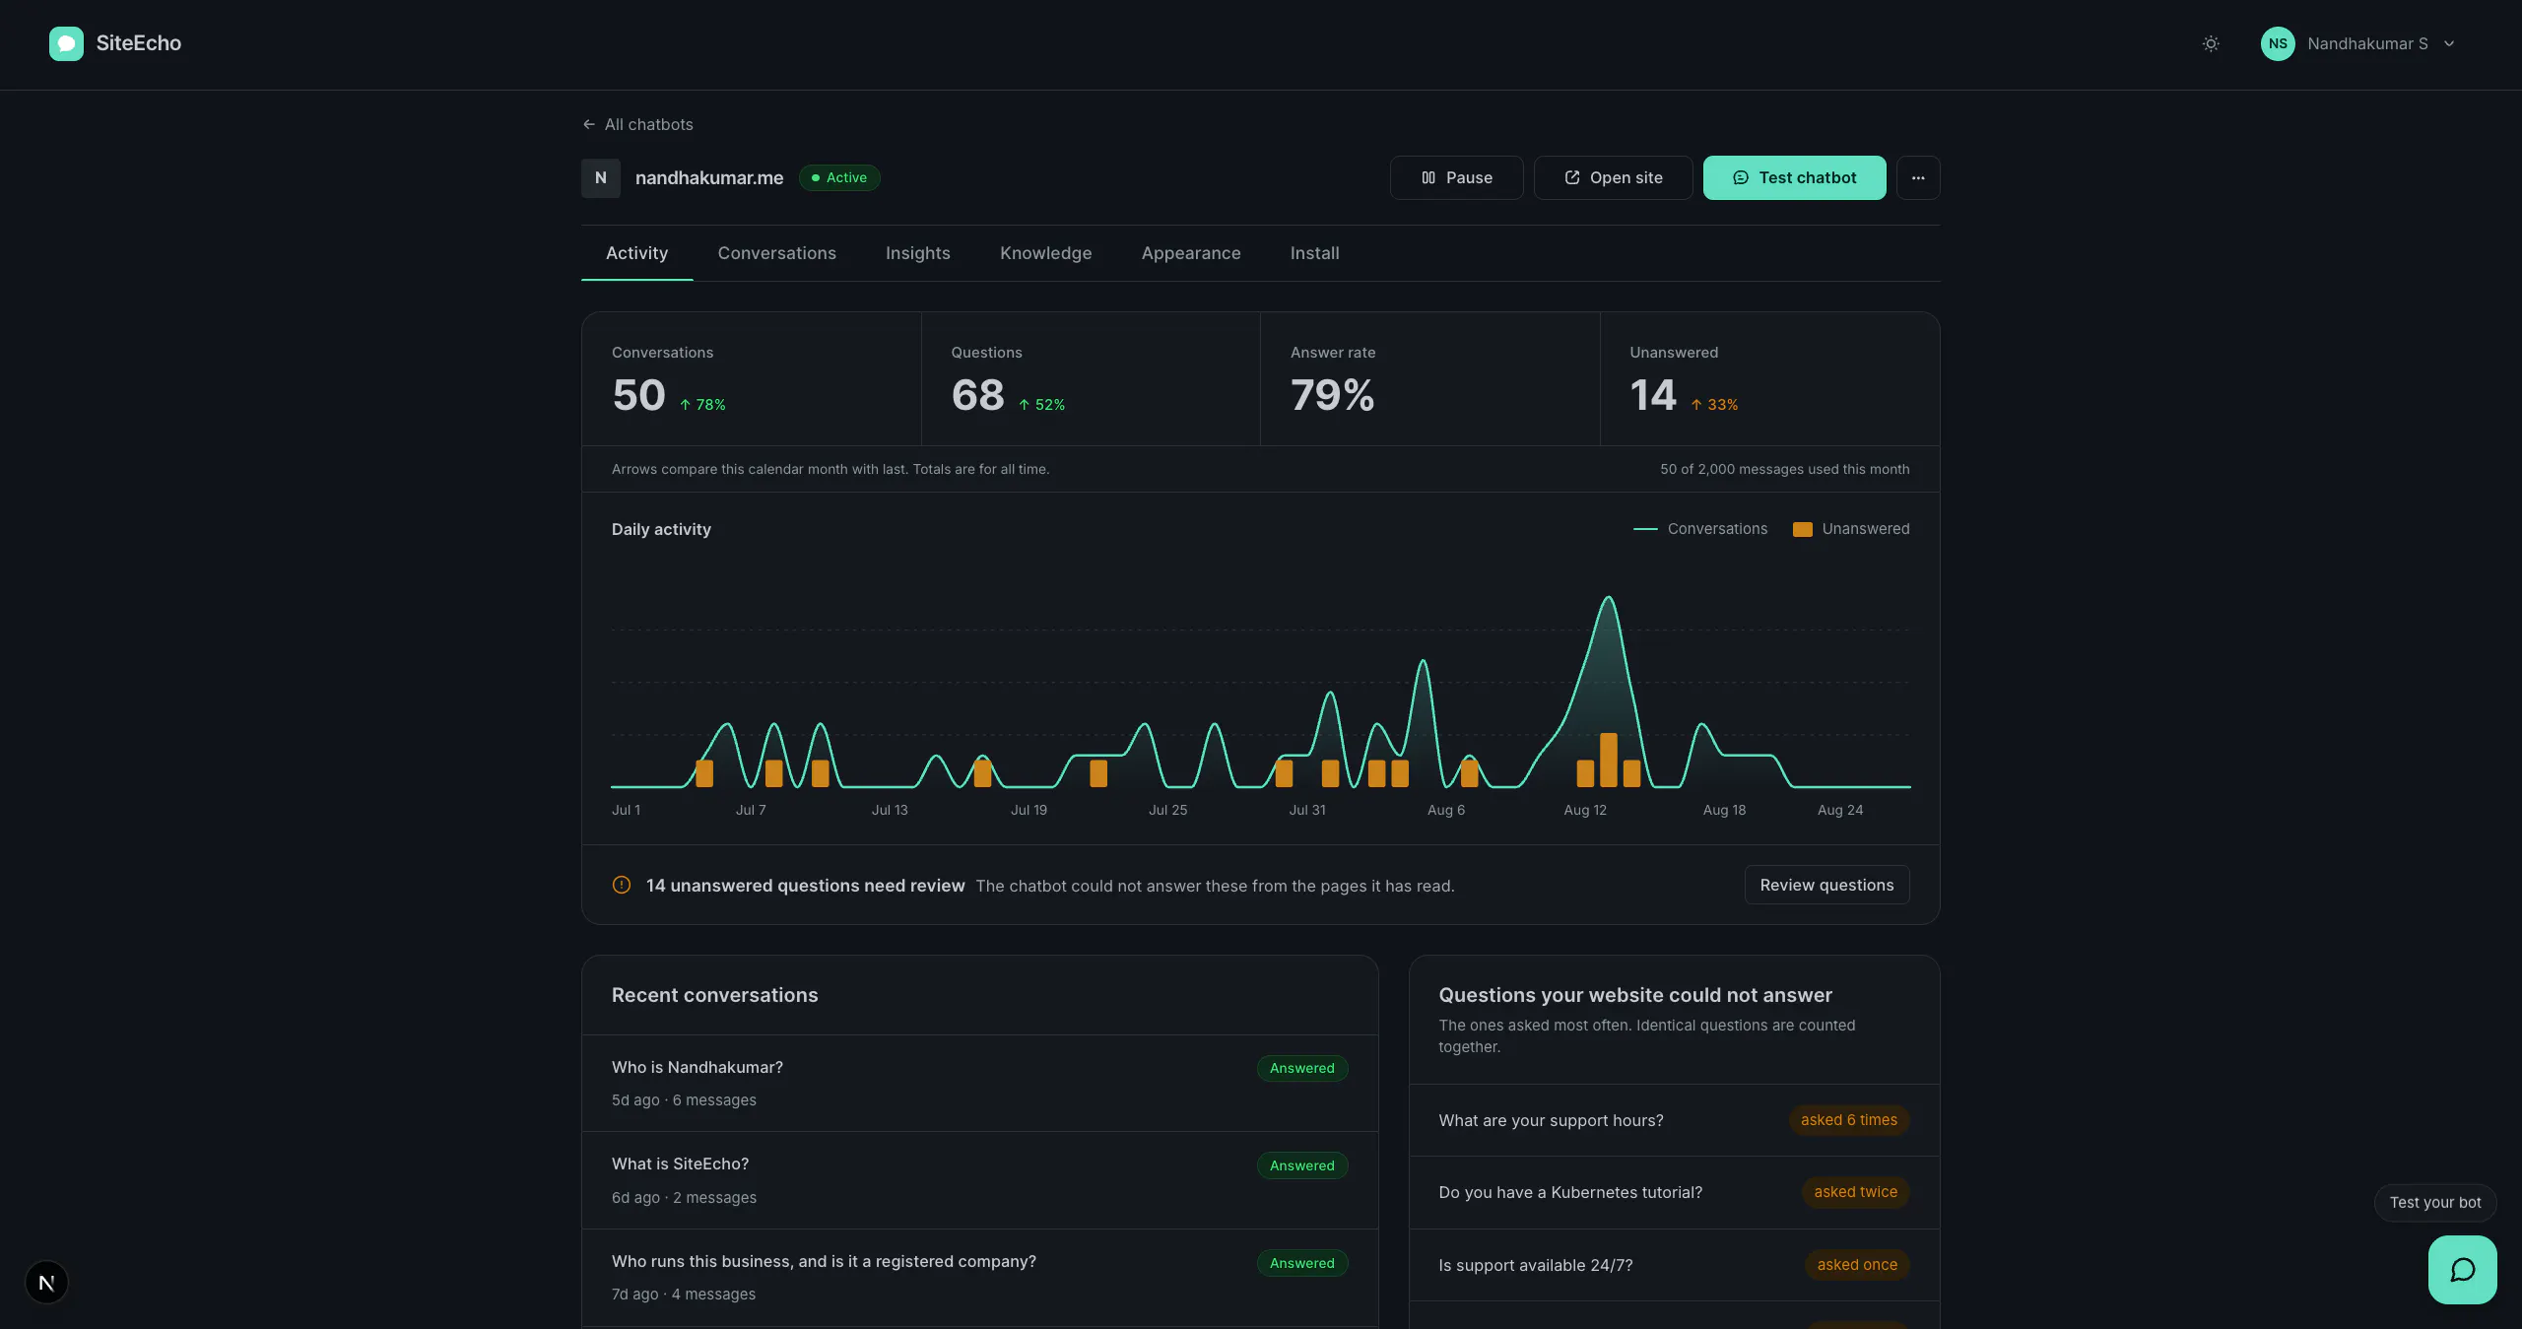The width and height of the screenshot is (2522, 1329).
Task: Click the Review questions button
Action: point(1826,885)
